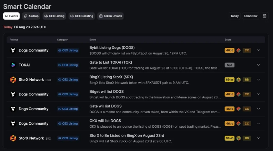The image size is (273, 151).
Task: Click multicolor score icon in StorX August 23rd row
Action: pos(239,138)
